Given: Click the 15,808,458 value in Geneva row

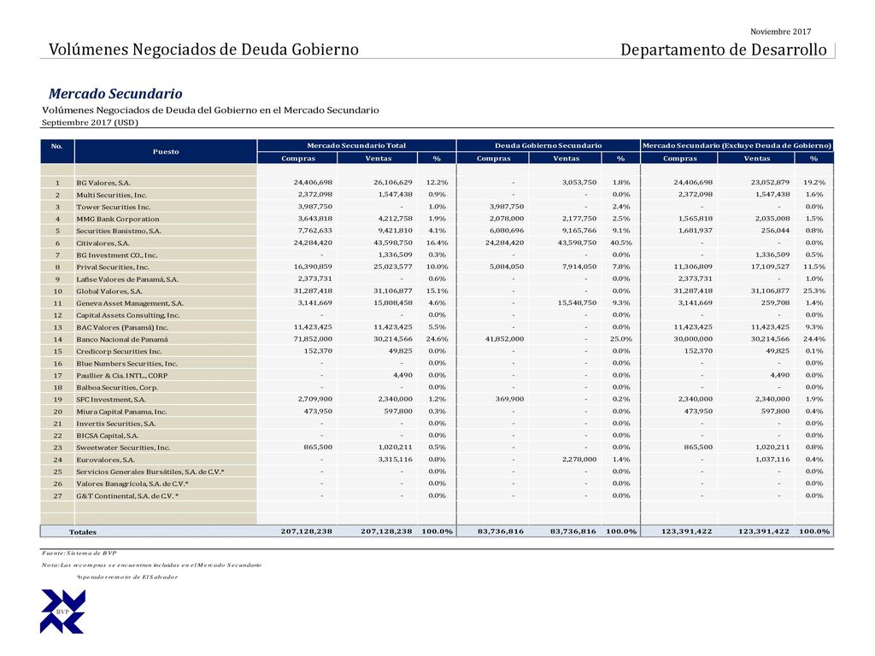Looking at the screenshot, I should point(393,303).
